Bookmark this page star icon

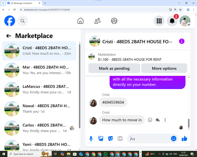coord(180,9)
